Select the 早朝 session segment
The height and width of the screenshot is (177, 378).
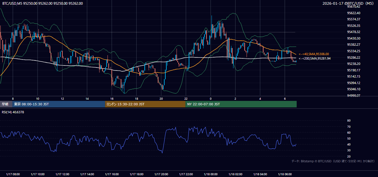pyautogui.click(x=6, y=104)
